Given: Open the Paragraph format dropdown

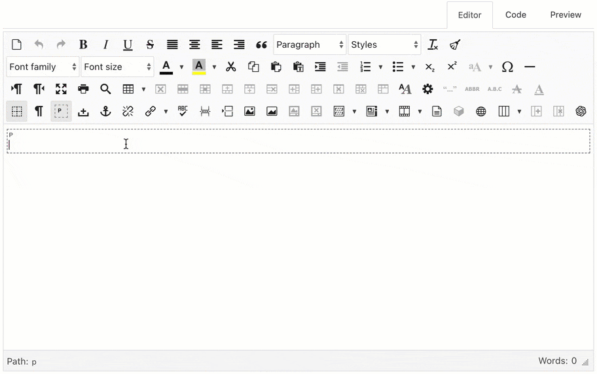Looking at the screenshot, I should pos(310,44).
